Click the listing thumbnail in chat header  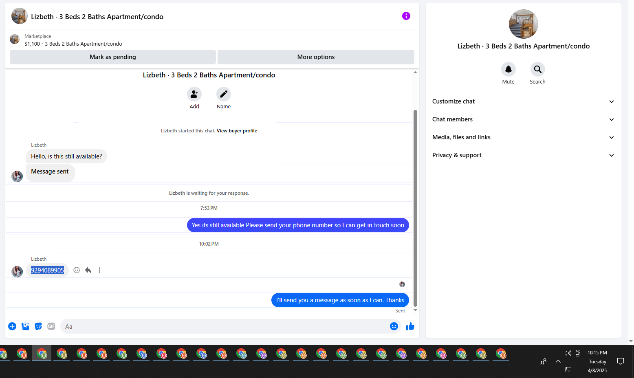(x=19, y=16)
